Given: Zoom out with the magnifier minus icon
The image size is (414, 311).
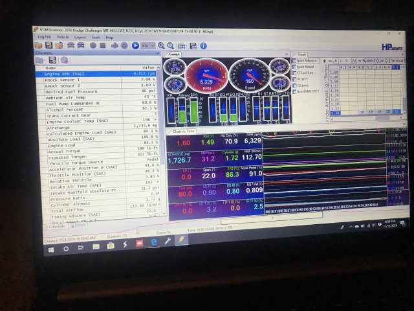Looking at the screenshot, I should pos(170,46).
